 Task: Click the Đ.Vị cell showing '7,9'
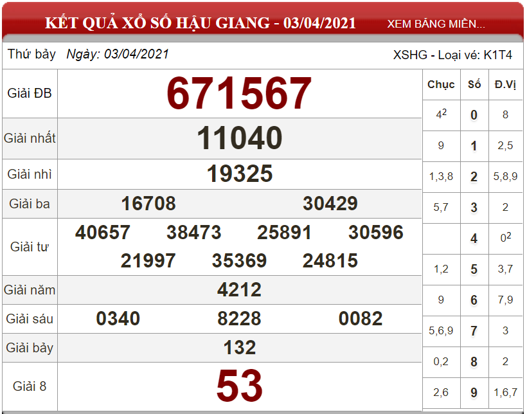[x=505, y=300]
